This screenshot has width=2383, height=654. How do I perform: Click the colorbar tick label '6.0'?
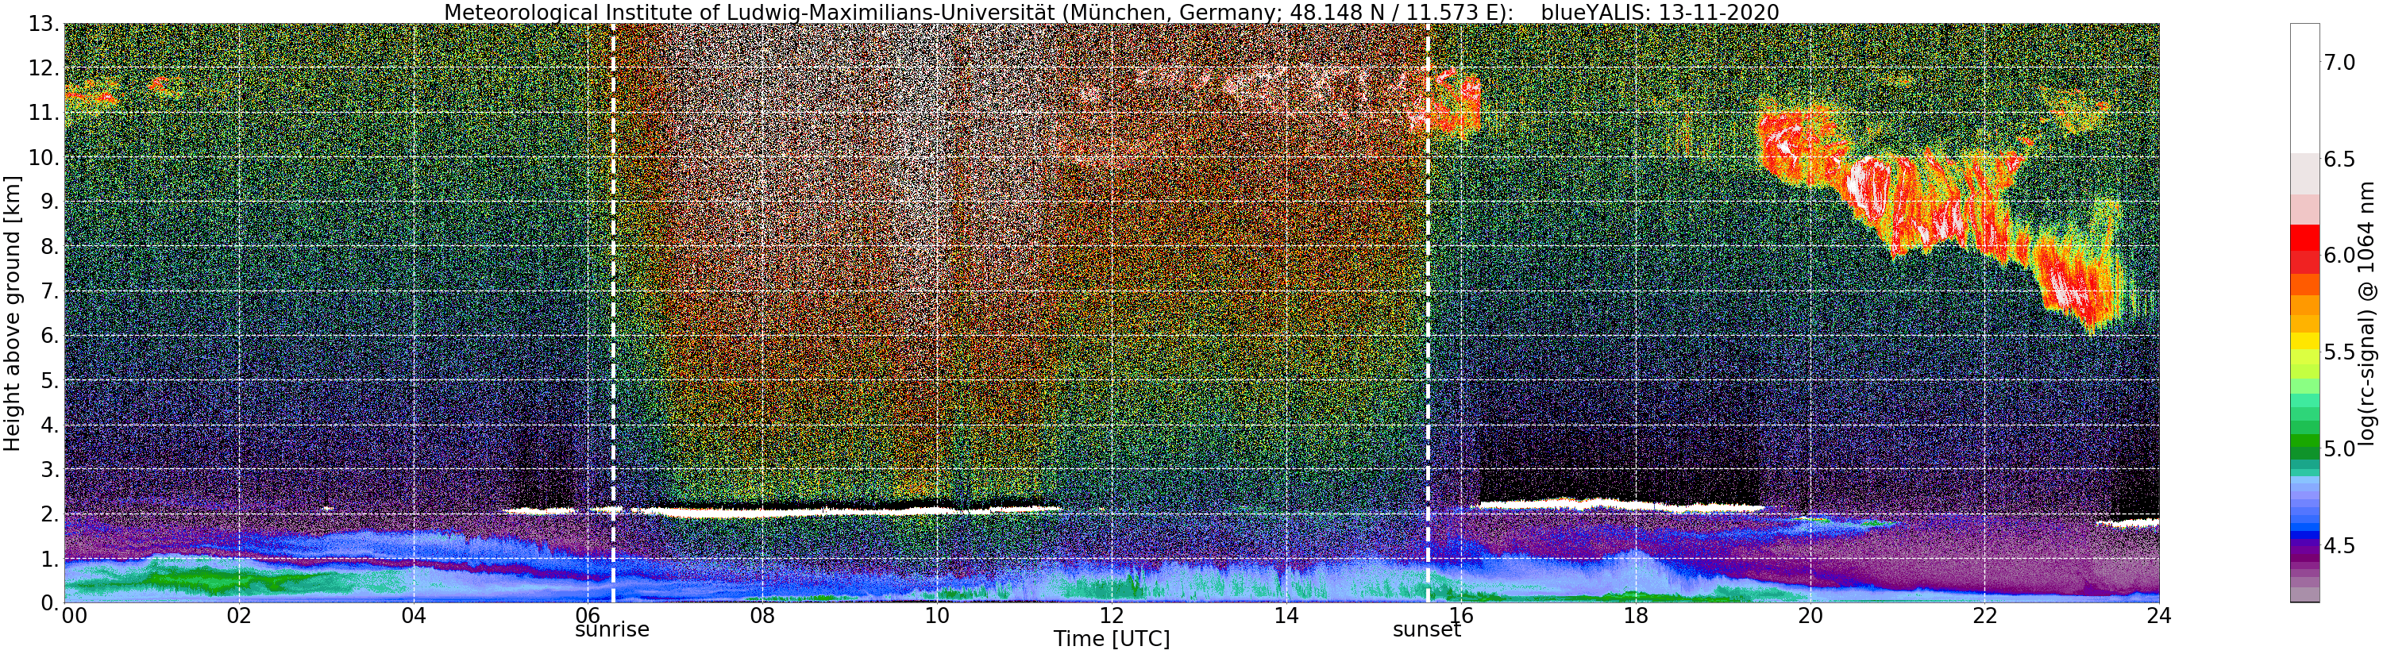[x=2339, y=256]
